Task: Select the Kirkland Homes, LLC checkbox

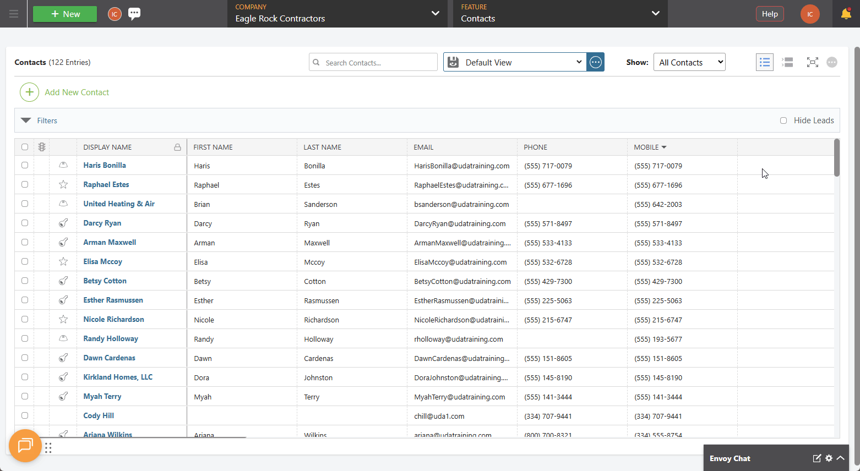Action: [25, 377]
